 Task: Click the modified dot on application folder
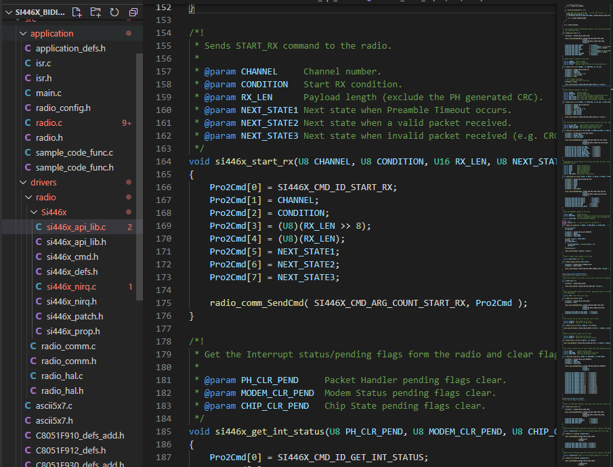[129, 34]
